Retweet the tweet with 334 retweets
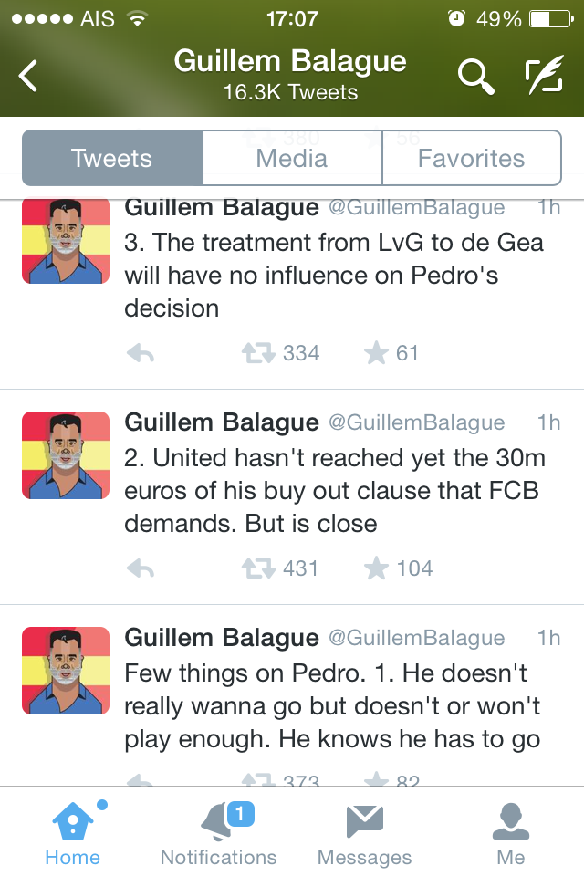The height and width of the screenshot is (876, 584). pos(256,354)
